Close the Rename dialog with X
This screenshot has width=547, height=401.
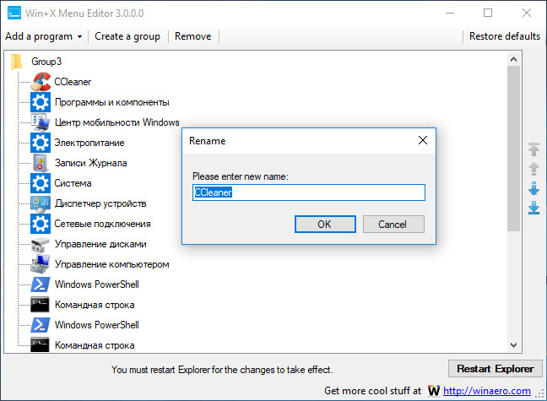(x=423, y=140)
